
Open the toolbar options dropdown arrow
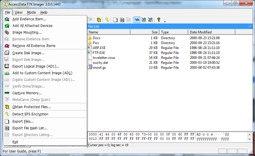(165, 22)
